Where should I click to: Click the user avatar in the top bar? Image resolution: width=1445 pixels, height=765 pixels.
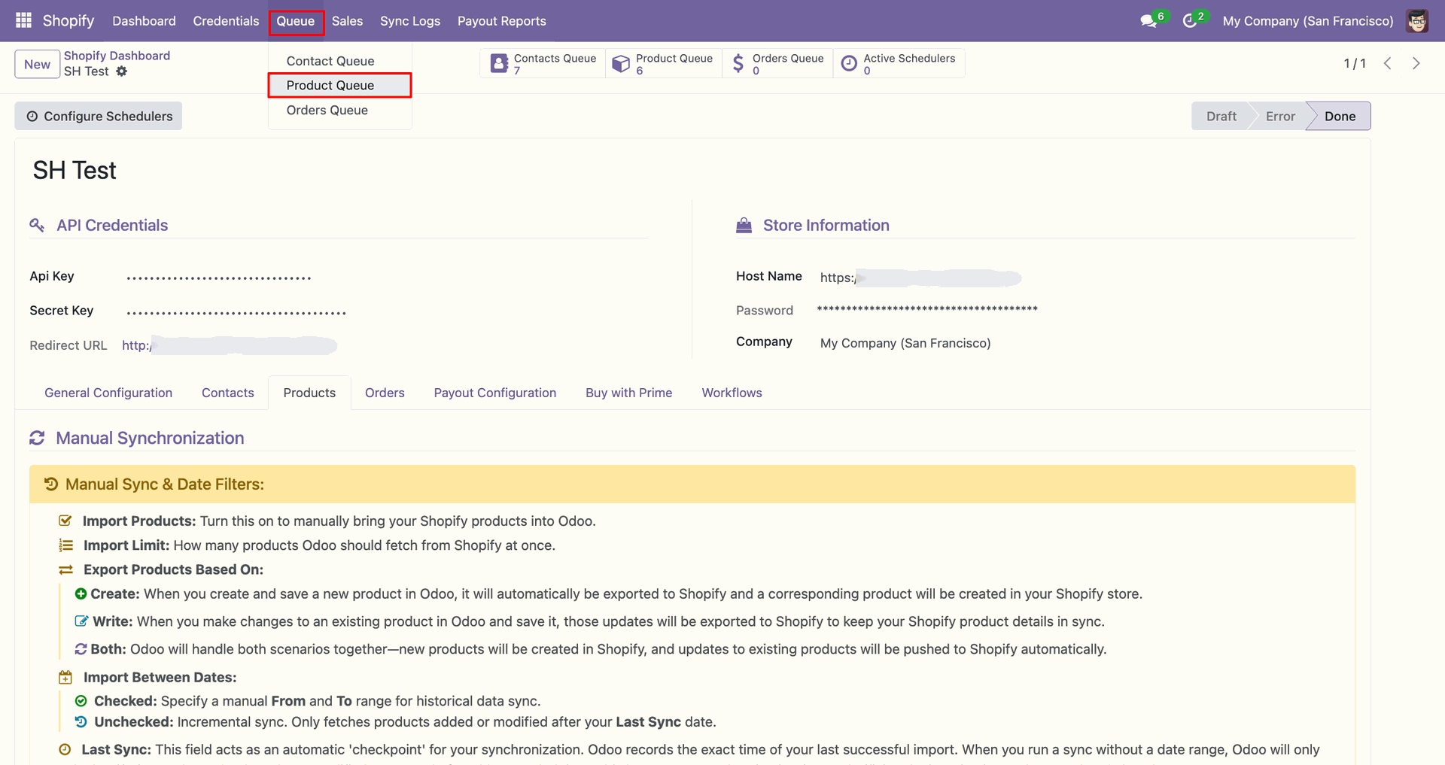coord(1417,20)
